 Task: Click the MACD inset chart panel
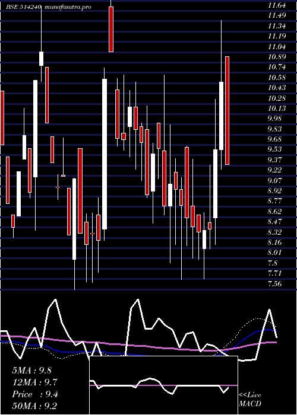pos(163,385)
